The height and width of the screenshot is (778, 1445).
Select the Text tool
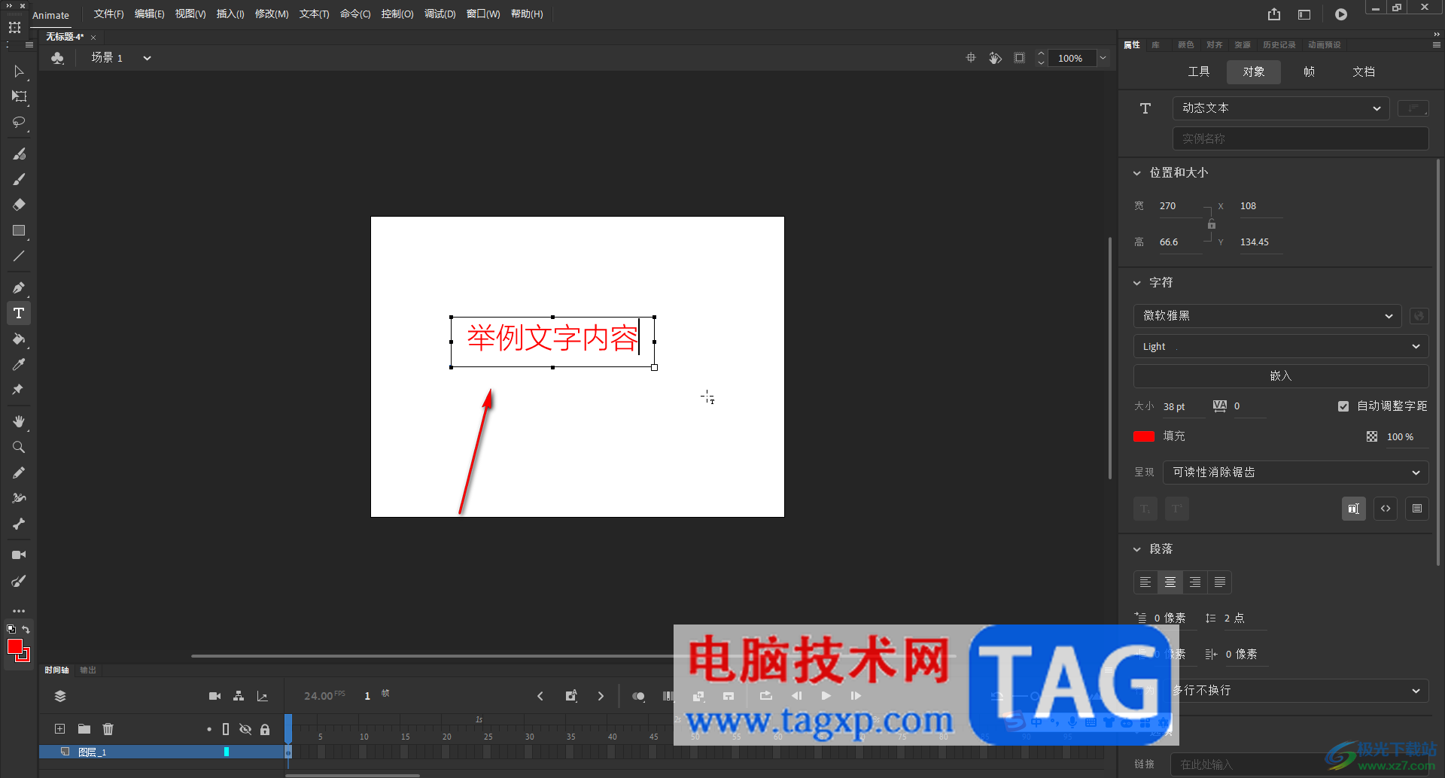click(19, 313)
